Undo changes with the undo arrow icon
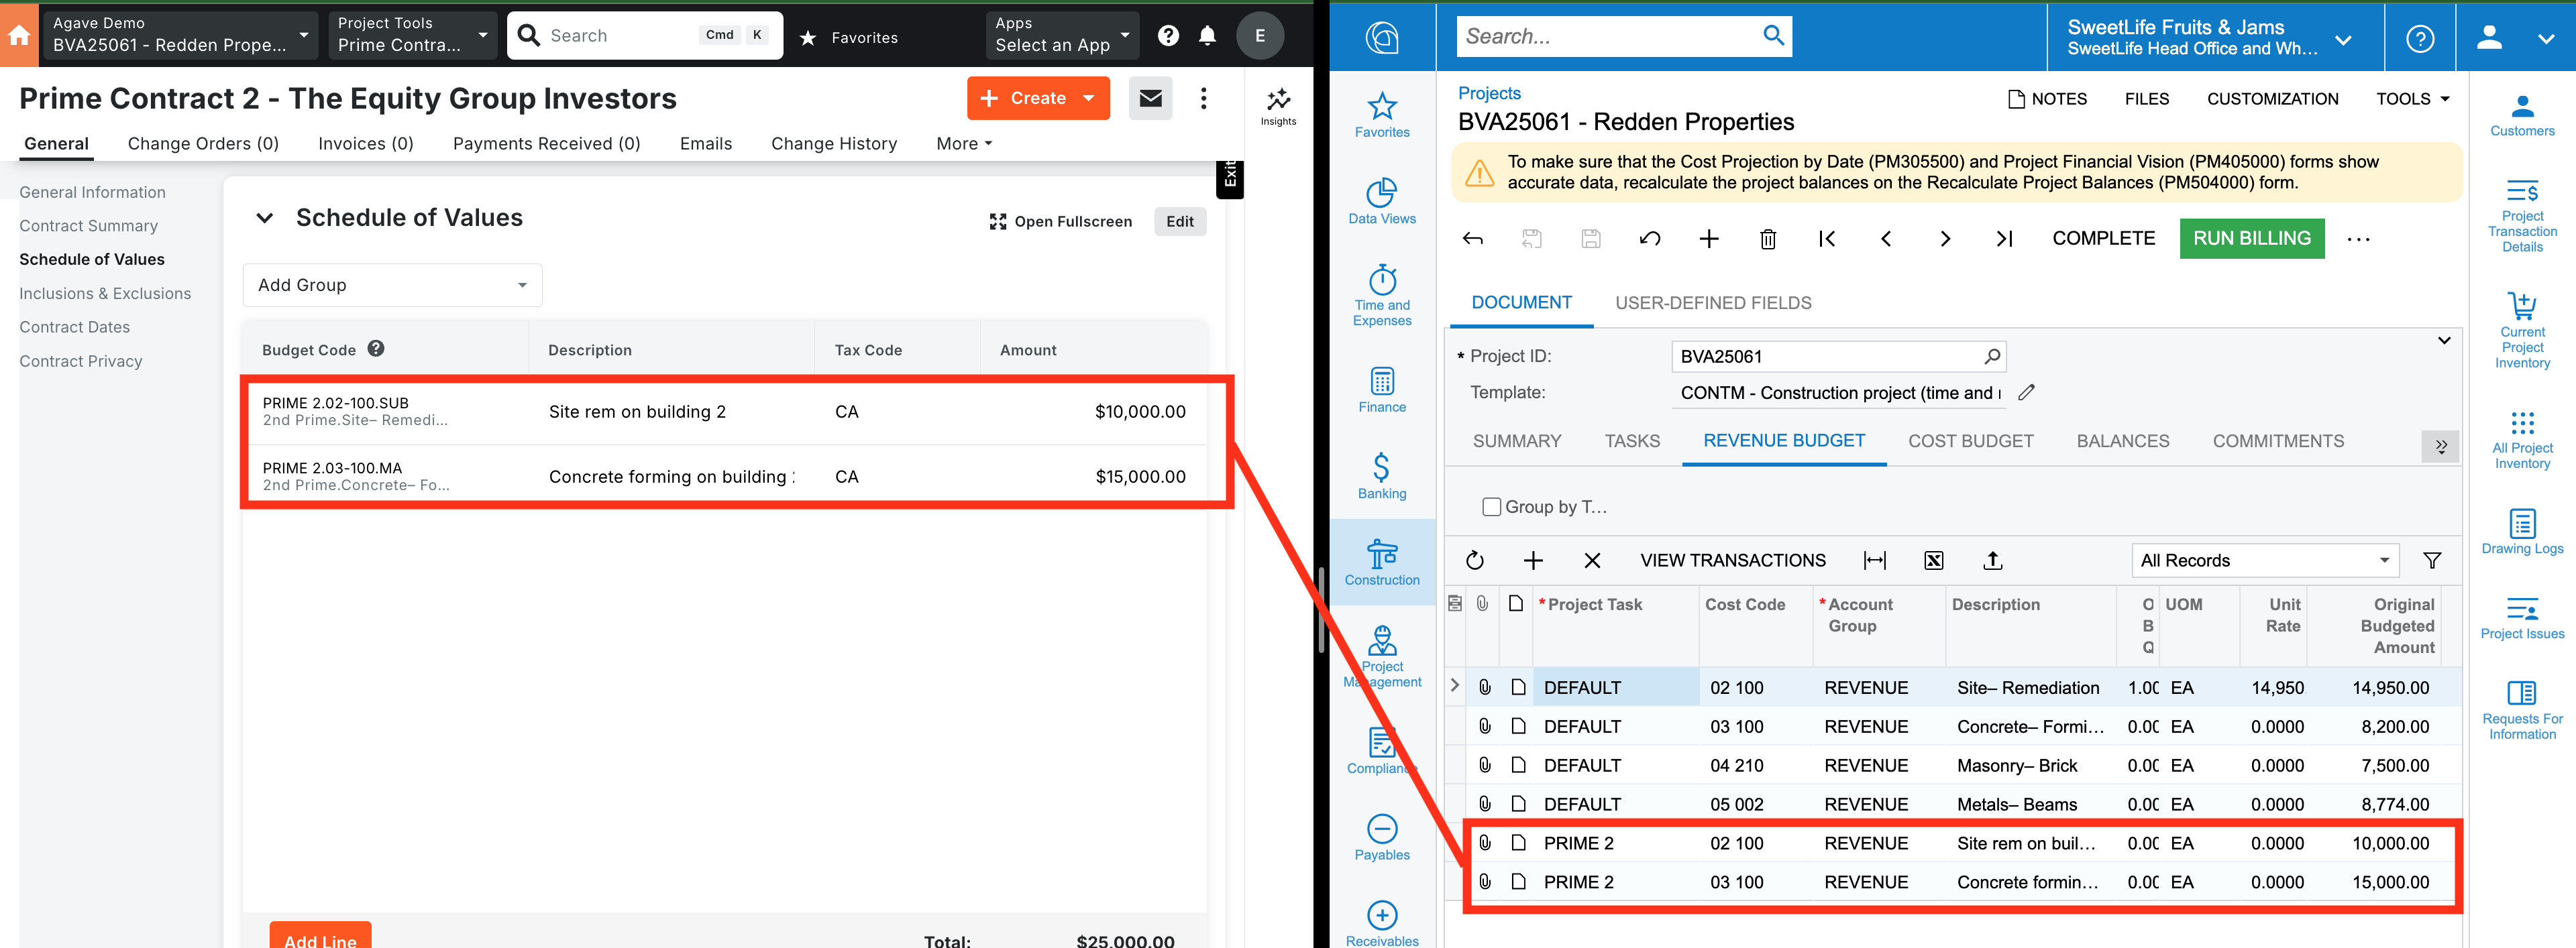The image size is (2576, 948). pos(1650,239)
